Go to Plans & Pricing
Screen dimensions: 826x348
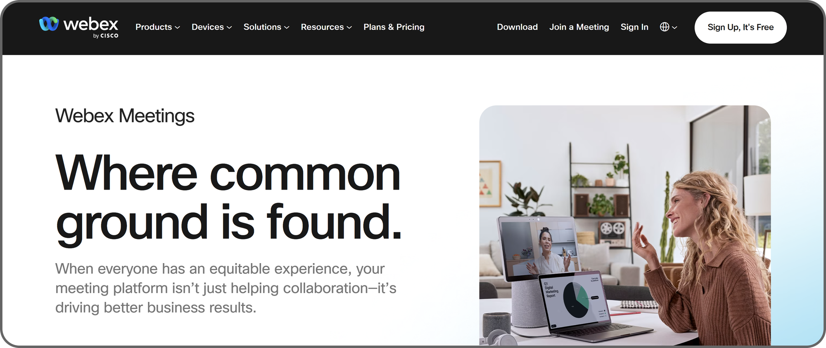pos(394,27)
